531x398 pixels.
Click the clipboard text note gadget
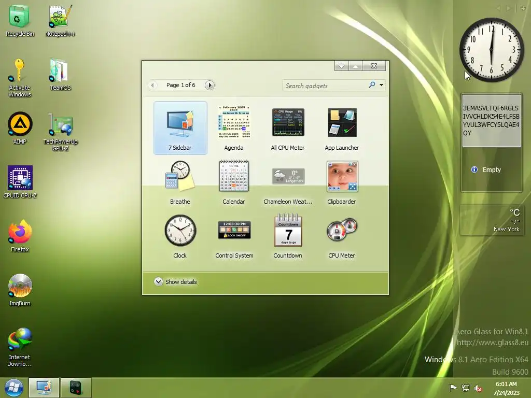click(x=492, y=120)
